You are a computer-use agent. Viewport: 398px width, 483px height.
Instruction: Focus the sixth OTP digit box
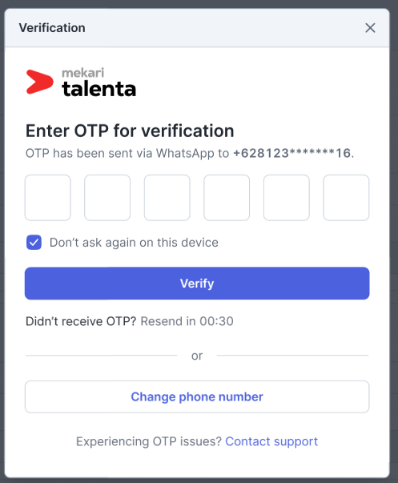(346, 198)
